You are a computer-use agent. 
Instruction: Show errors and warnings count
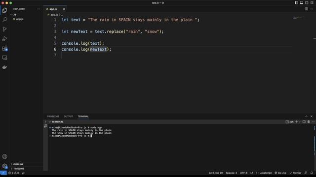pyautogui.click(x=14, y=173)
